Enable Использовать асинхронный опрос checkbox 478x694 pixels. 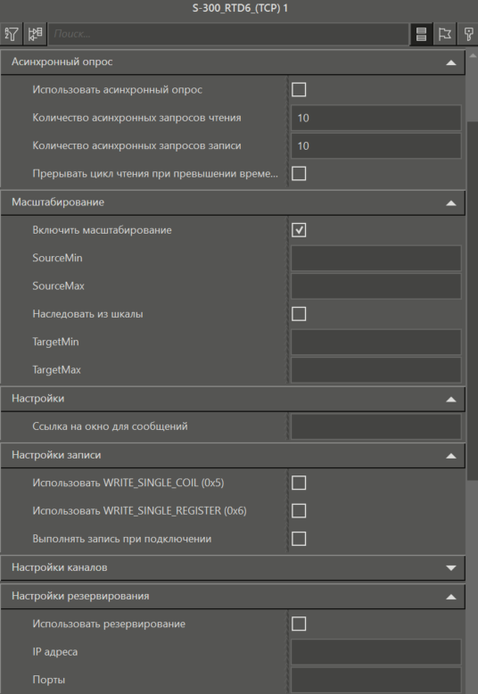[299, 90]
